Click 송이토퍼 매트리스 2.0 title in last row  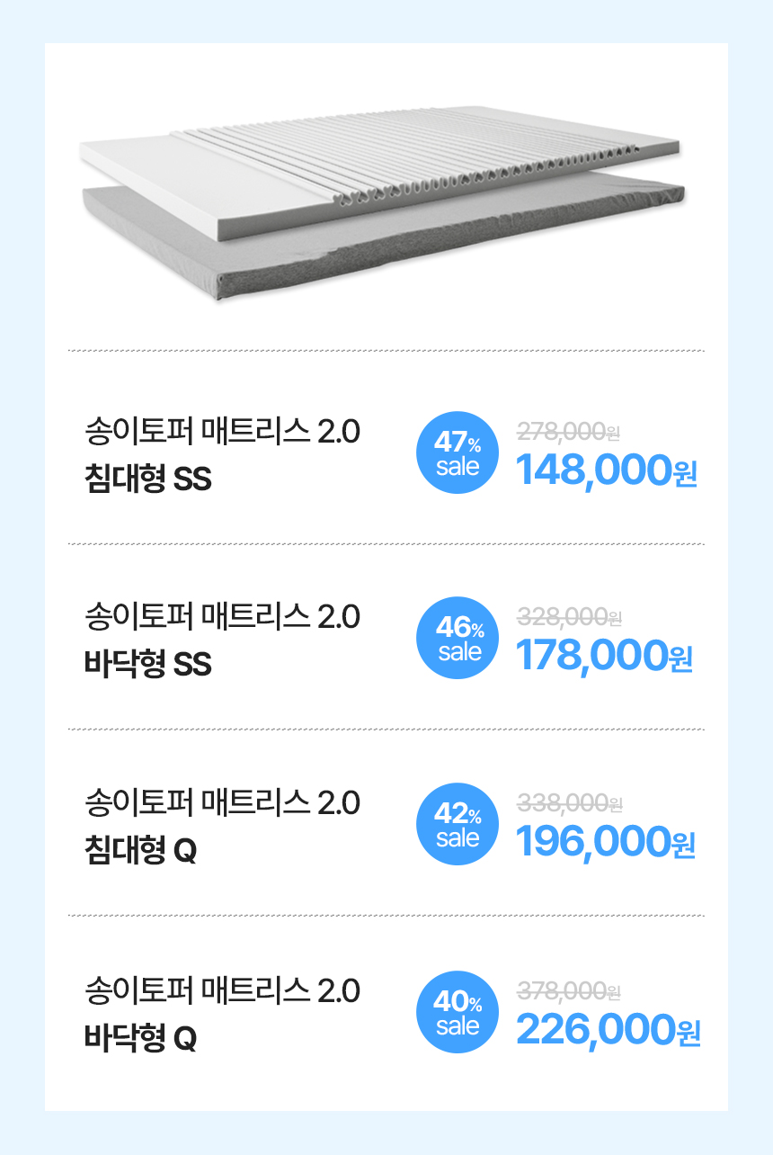222,991
